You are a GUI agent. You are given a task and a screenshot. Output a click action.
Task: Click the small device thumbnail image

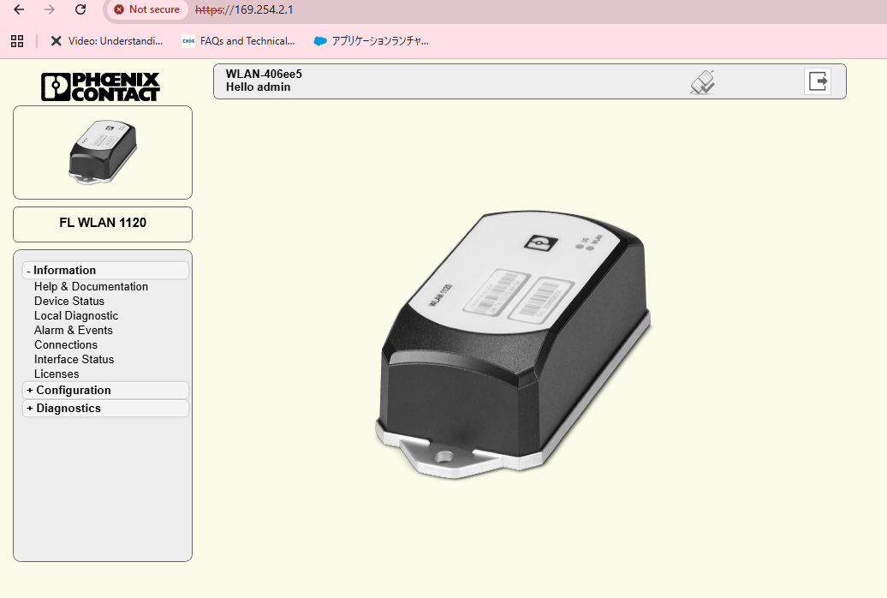[x=103, y=152]
